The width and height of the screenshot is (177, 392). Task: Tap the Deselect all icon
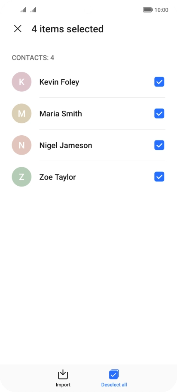[114, 374]
